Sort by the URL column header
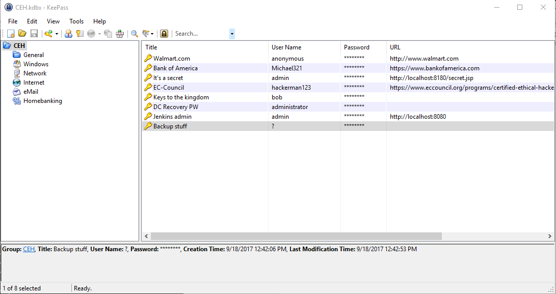This screenshot has height=294, width=556. 470,47
